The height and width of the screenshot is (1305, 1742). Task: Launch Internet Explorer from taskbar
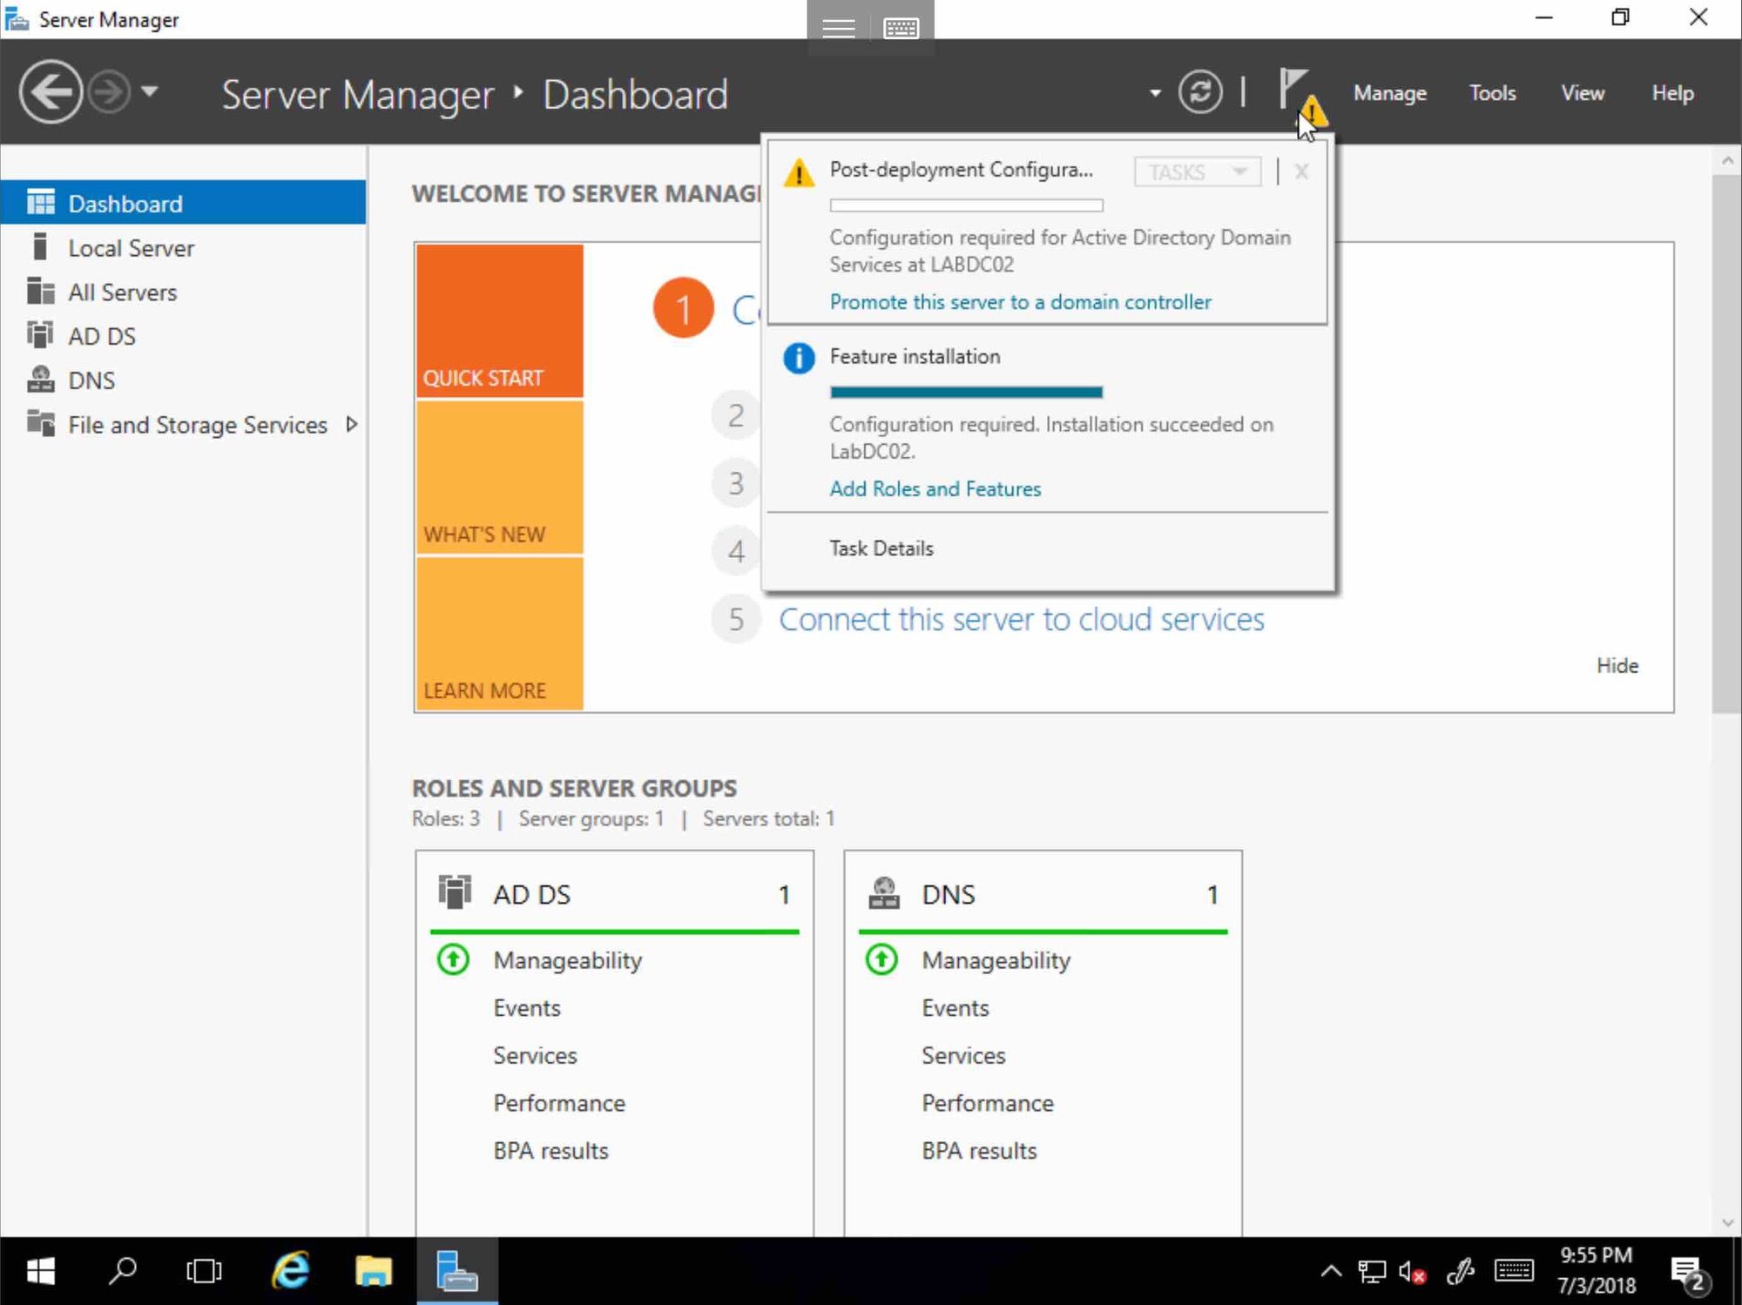pos(290,1271)
